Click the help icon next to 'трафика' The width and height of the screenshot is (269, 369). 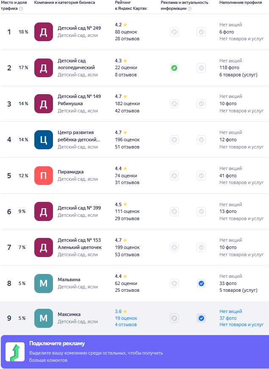click(x=21, y=9)
